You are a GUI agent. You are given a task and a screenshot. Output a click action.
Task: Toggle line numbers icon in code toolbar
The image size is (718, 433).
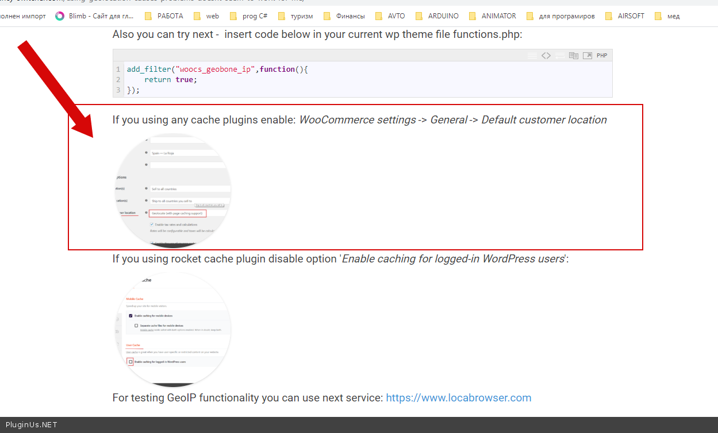click(532, 56)
